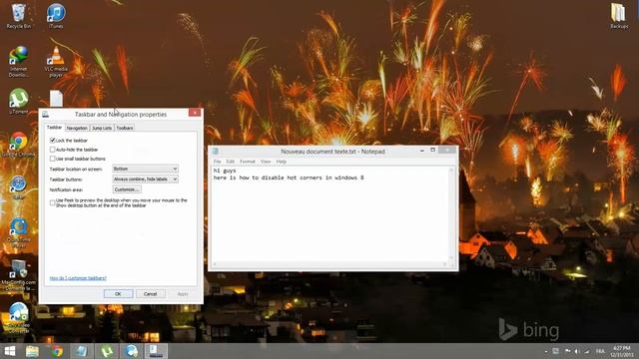This screenshot has width=639, height=359.
Task: Open How do I customize taskbars link
Action: tap(78, 278)
